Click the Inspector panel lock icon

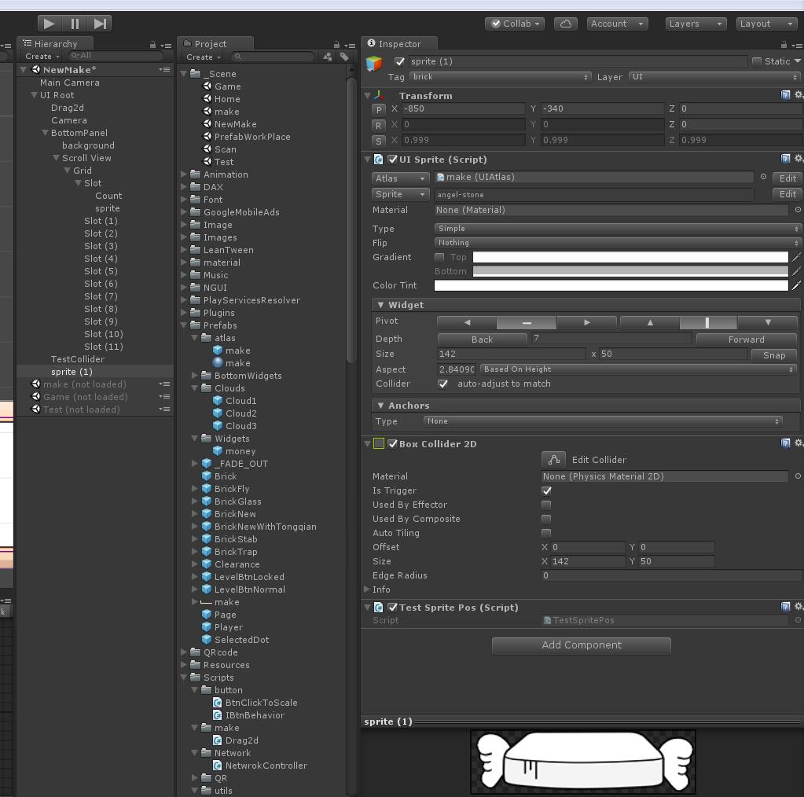coord(784,45)
